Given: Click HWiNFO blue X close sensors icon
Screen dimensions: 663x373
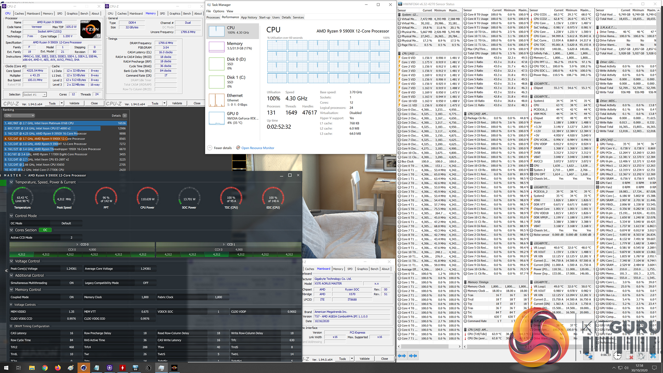Looking at the screenshot, I should [x=653, y=356].
